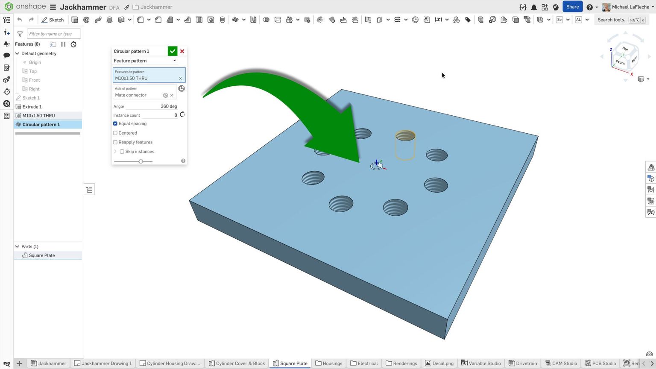Image resolution: width=656 pixels, height=369 pixels.
Task: Click the help question mark icon
Action: (x=589, y=7)
